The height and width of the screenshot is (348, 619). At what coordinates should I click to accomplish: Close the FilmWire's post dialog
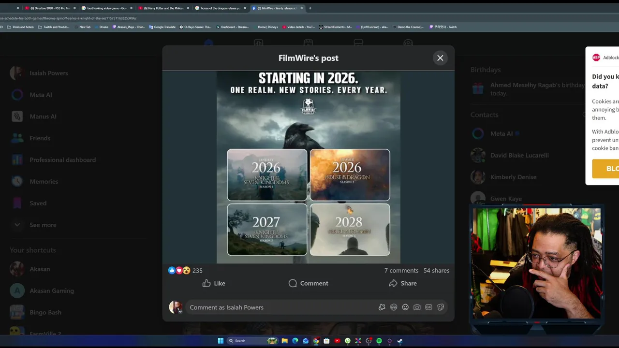click(440, 58)
